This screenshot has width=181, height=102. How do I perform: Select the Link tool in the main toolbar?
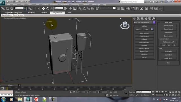click(3, 8)
